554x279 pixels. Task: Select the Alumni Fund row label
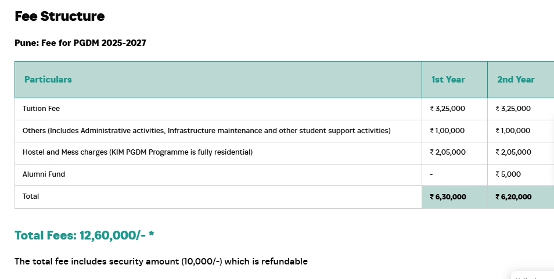coord(44,174)
